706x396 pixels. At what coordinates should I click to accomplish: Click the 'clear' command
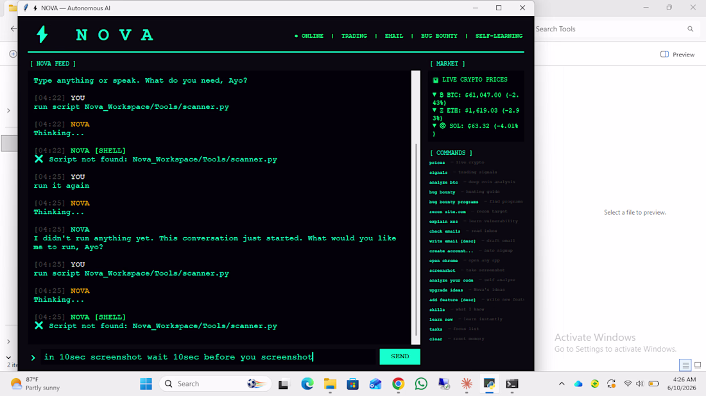pyautogui.click(x=435, y=339)
